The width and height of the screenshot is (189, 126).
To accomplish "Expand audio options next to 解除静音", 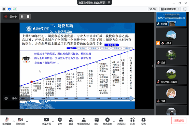I will tap(14, 121).
